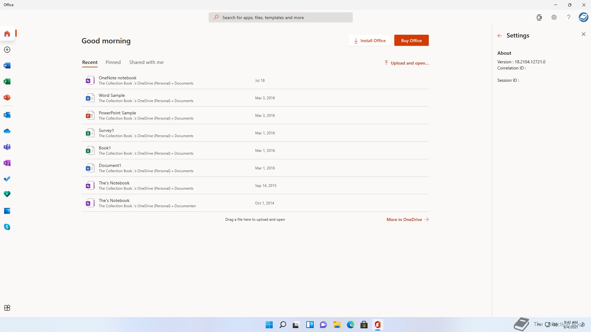The height and width of the screenshot is (332, 591).
Task: Open File Explorer from taskbar
Action: [337, 325]
